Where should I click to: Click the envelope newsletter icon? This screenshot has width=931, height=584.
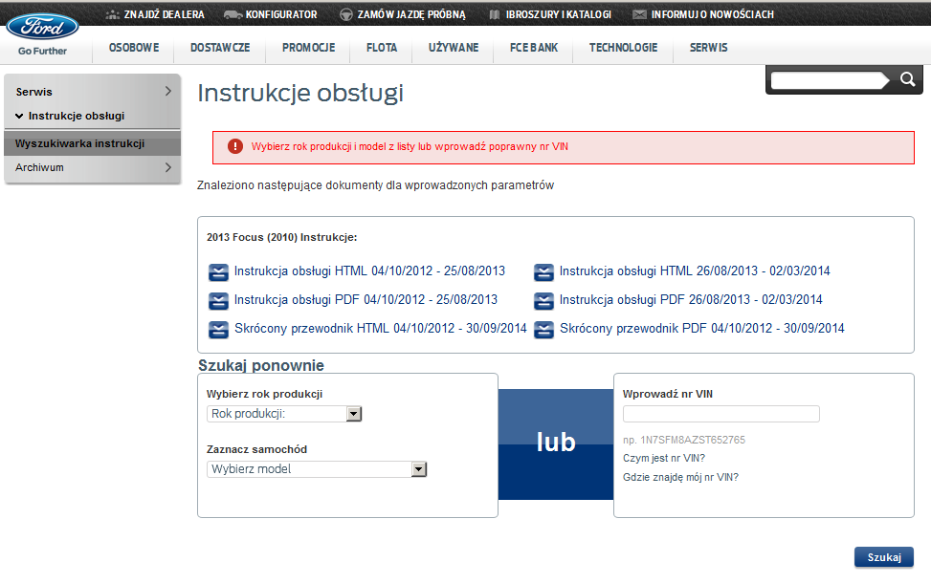639,15
